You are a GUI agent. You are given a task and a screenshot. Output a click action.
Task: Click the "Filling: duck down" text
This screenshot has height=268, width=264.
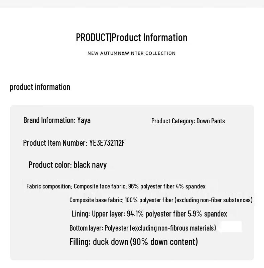tap(99, 242)
